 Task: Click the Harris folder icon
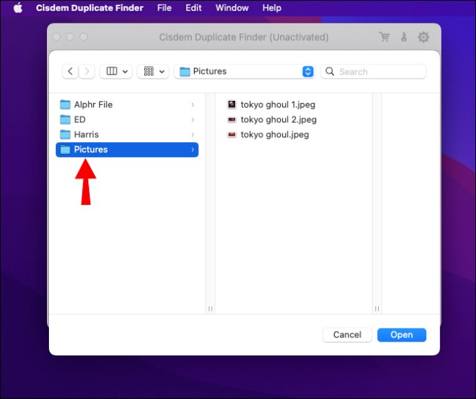click(x=66, y=135)
